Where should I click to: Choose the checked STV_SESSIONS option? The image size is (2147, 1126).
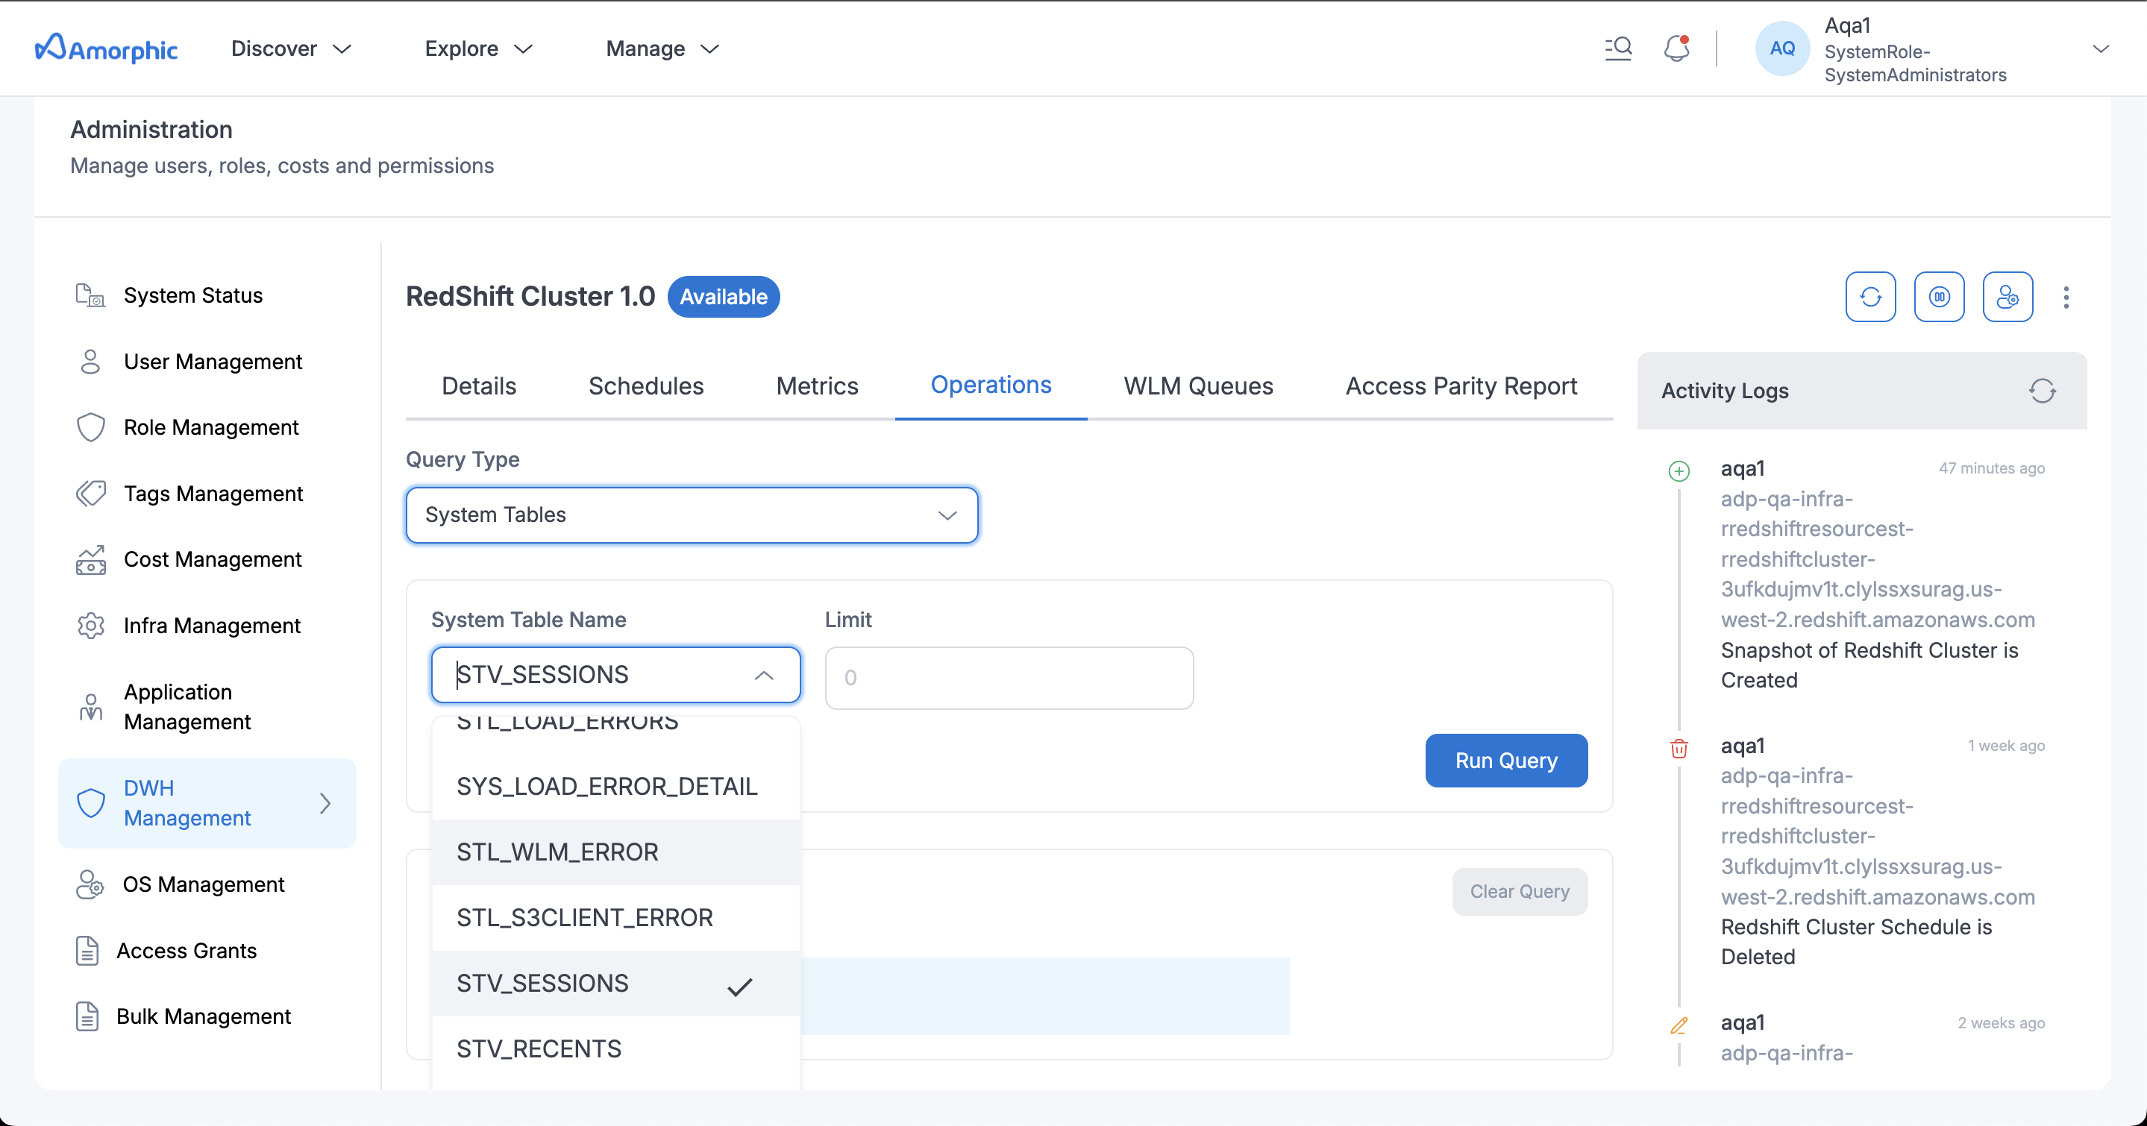[x=616, y=983]
